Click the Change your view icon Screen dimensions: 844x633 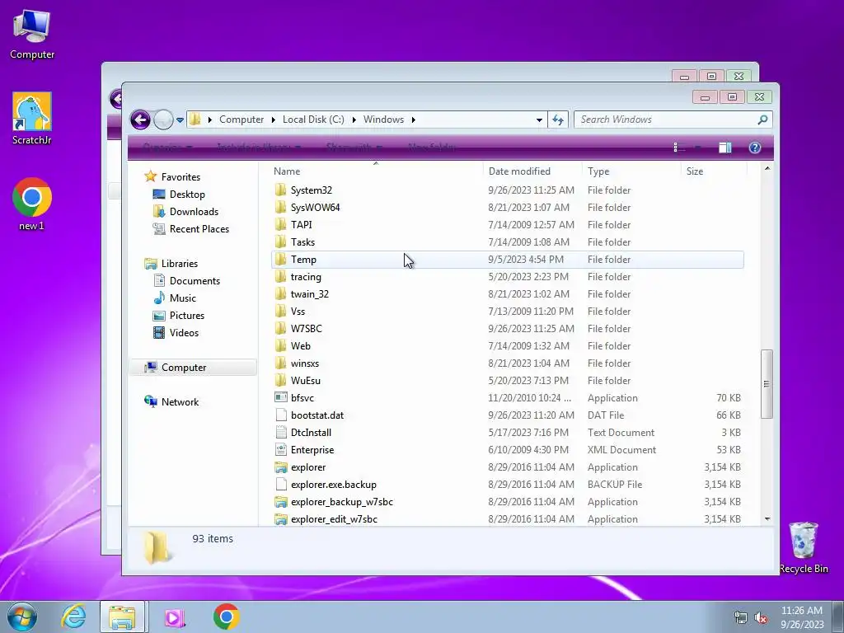click(x=679, y=148)
